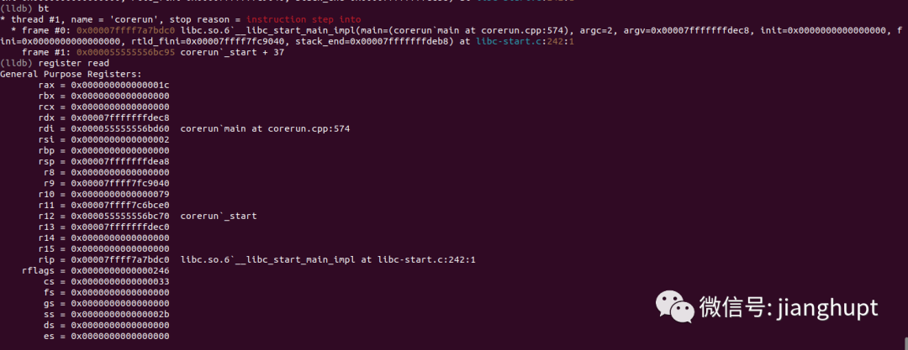Click the rdi register value 0x000055555556bd60
908x350 pixels.
(120, 128)
